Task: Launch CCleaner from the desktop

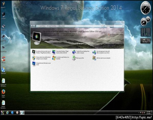Action: pyautogui.click(x=3, y=60)
